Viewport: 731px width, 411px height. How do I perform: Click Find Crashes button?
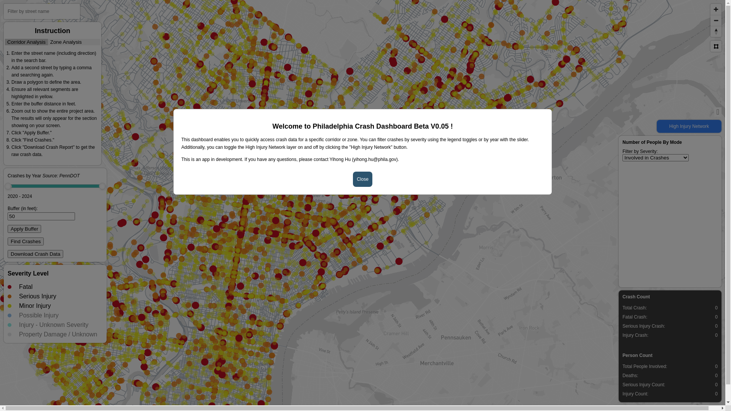coord(26,241)
